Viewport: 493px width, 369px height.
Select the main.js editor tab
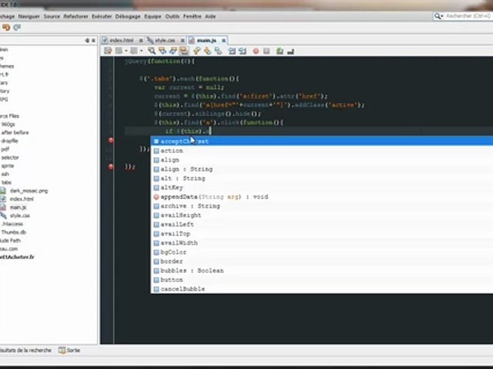click(206, 40)
